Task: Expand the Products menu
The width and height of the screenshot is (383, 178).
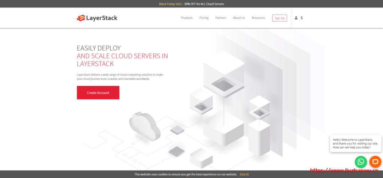Action: pos(187,18)
